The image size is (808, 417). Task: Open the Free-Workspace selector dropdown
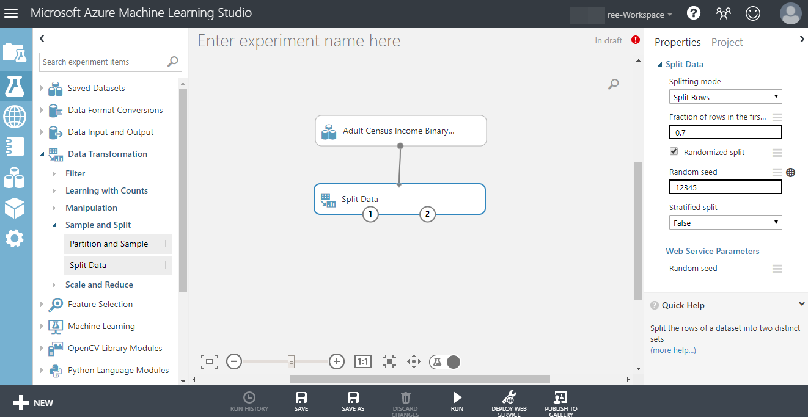click(x=637, y=14)
